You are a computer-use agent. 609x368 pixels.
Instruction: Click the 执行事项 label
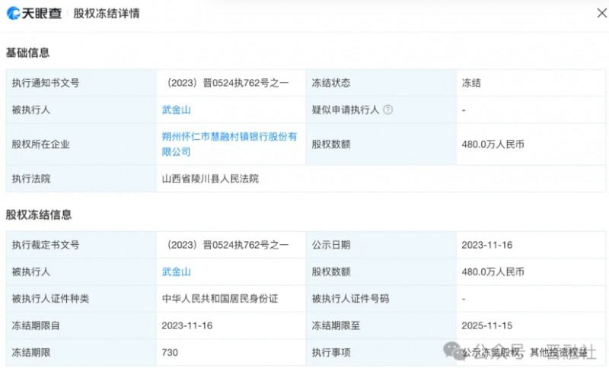pyautogui.click(x=331, y=353)
